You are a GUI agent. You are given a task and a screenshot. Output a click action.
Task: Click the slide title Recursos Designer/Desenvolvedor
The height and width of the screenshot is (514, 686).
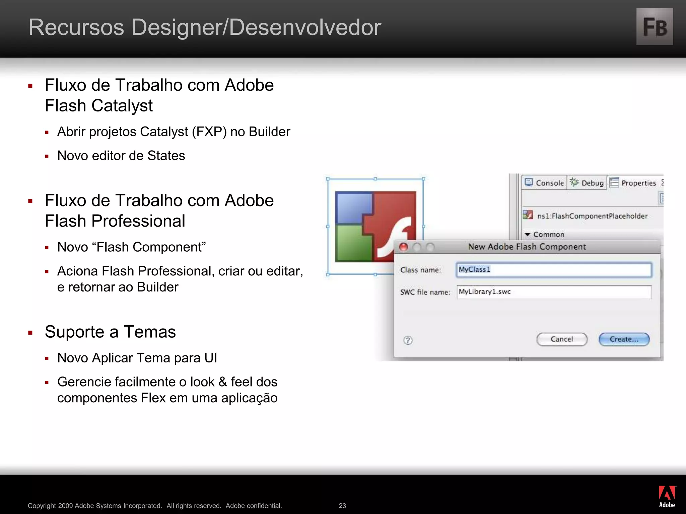[x=205, y=27]
